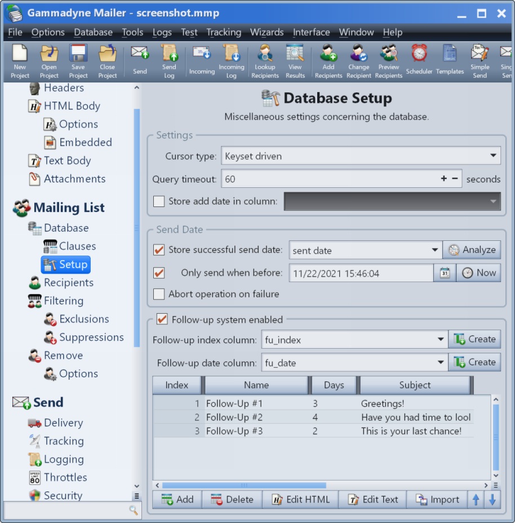Viewport: 515px width, 523px height.
Task: Click the follow-up table vertical scrollbar
Action: pyautogui.click(x=496, y=437)
